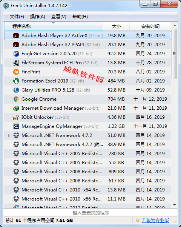The height and width of the screenshot is (227, 181).
Task: Click the scrollbar down arrow
Action: click(175, 205)
